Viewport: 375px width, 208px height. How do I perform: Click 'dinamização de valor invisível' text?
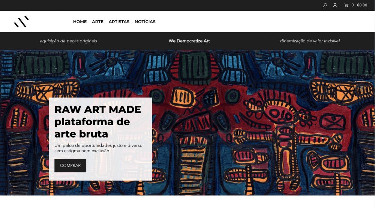pyautogui.click(x=310, y=41)
